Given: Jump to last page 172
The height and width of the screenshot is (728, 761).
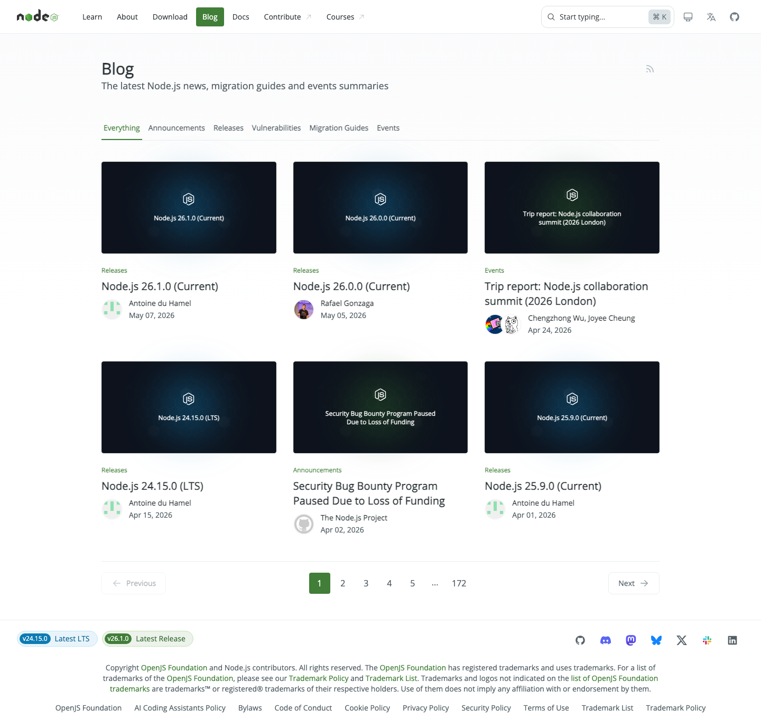Looking at the screenshot, I should tap(459, 583).
